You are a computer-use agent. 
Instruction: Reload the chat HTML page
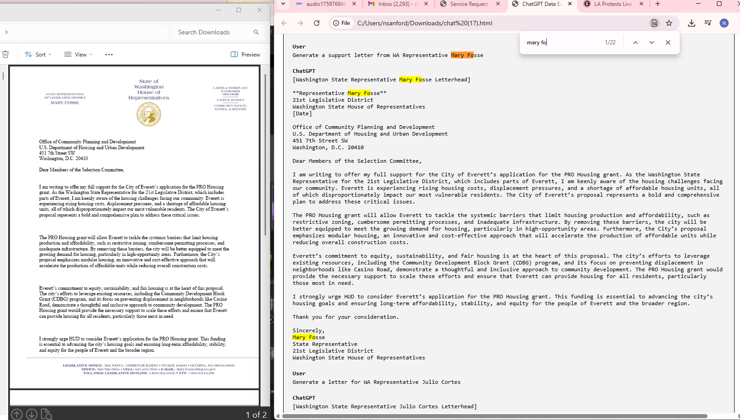click(317, 23)
